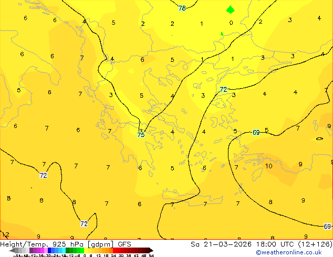Click the 'Height/Temp. 925 hPa [gdpm] GFS' title
Viewport: 333px width, 257px height.
(66, 244)
